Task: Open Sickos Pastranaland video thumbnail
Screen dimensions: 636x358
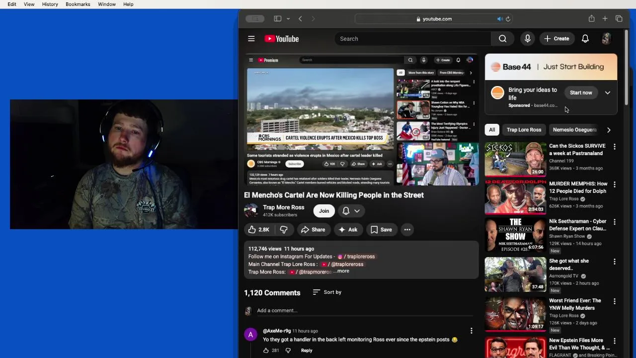Action: pos(515,159)
